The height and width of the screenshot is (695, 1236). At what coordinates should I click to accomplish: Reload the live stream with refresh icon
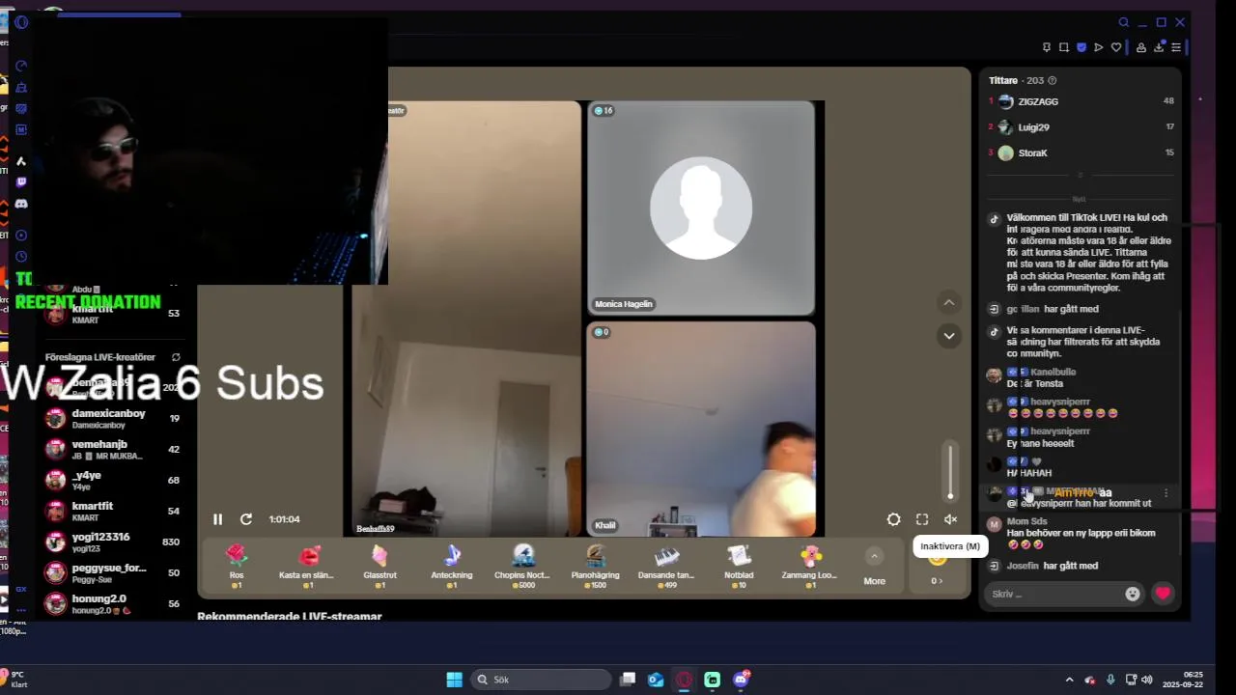tap(246, 519)
